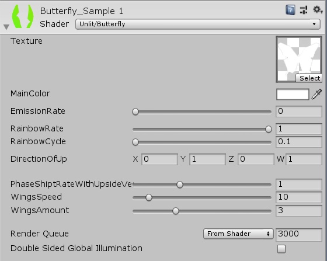The width and height of the screenshot is (327, 261).
Task: Click the RainbowCycle 0.1 value field
Action: pos(298,142)
